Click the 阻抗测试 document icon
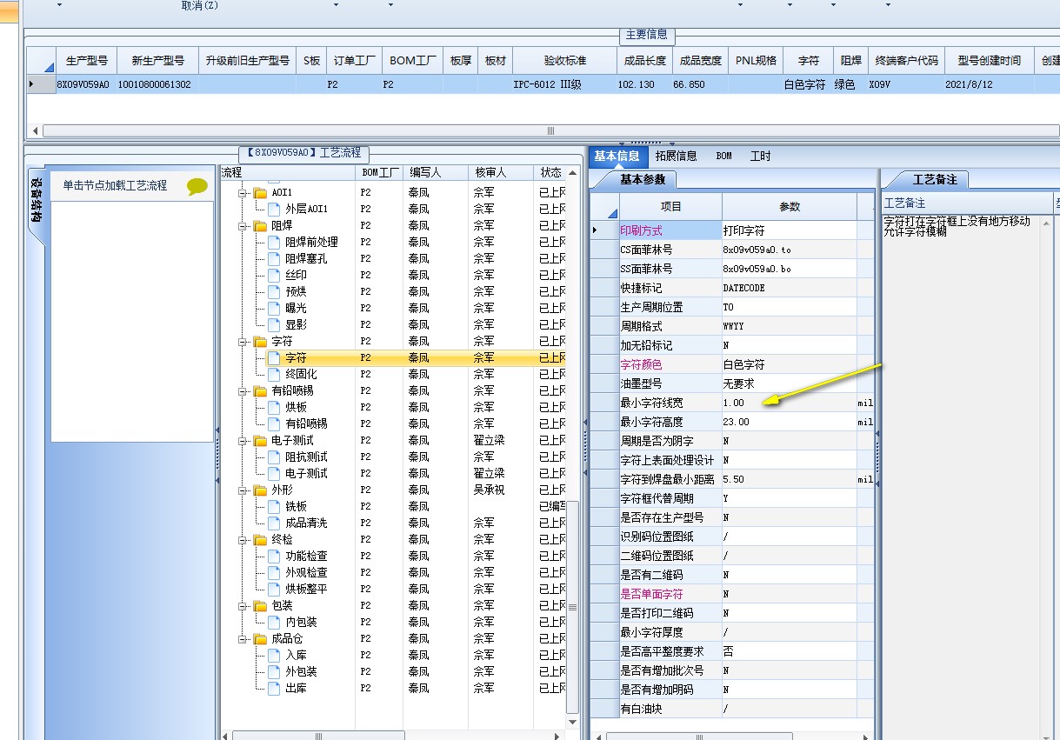The width and height of the screenshot is (1060, 740). click(274, 457)
